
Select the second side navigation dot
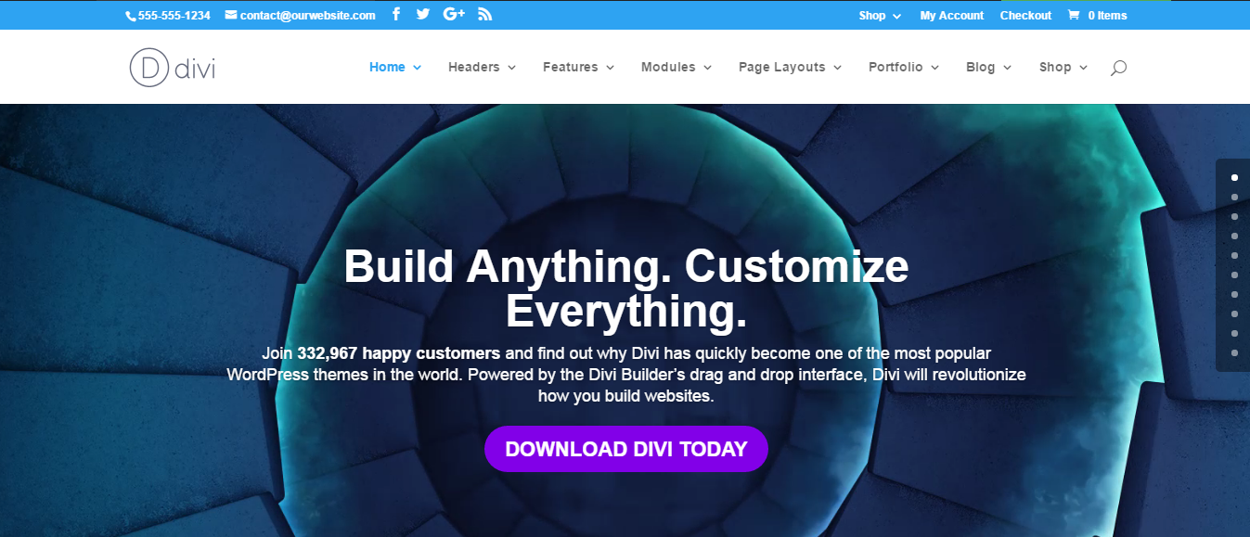click(x=1234, y=197)
